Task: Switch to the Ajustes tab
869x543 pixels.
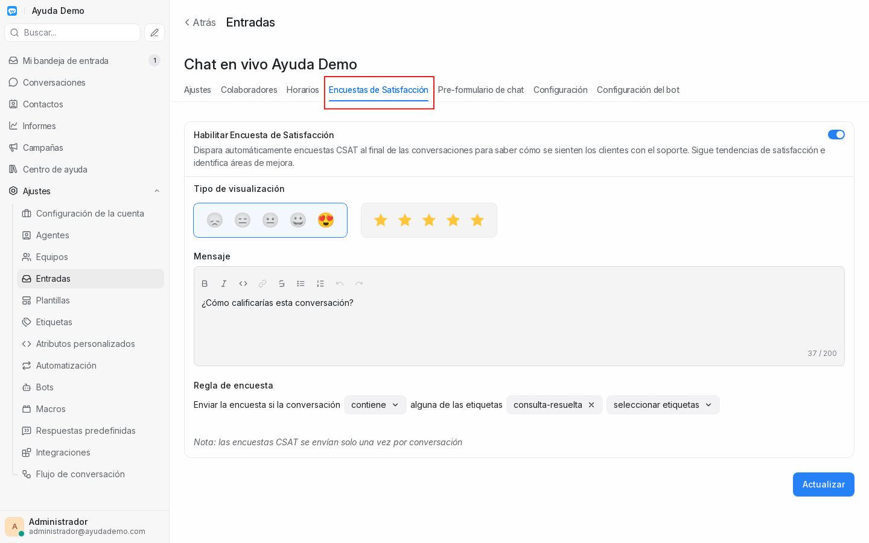Action: (197, 90)
